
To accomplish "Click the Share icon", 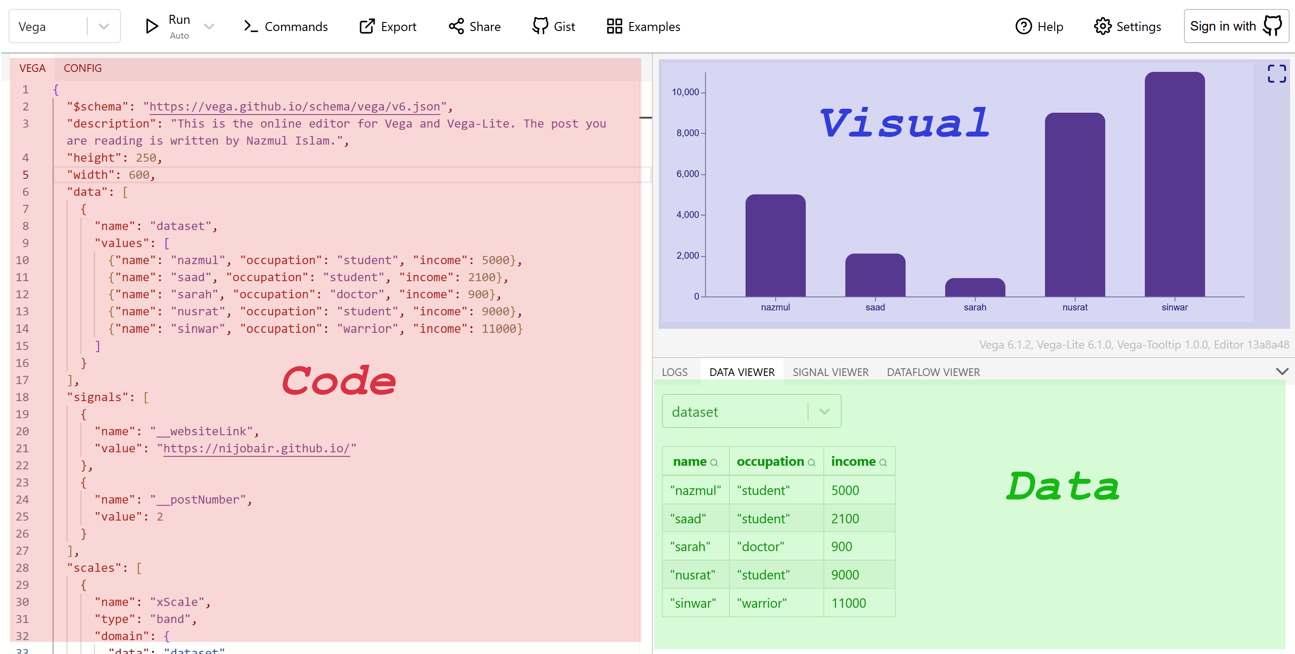I will [456, 26].
